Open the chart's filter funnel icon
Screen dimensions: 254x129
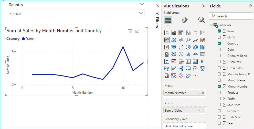(130, 31)
